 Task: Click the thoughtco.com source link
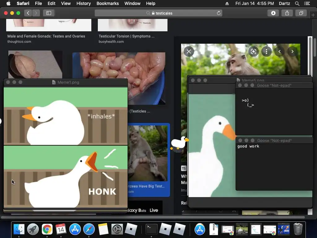[19, 42]
